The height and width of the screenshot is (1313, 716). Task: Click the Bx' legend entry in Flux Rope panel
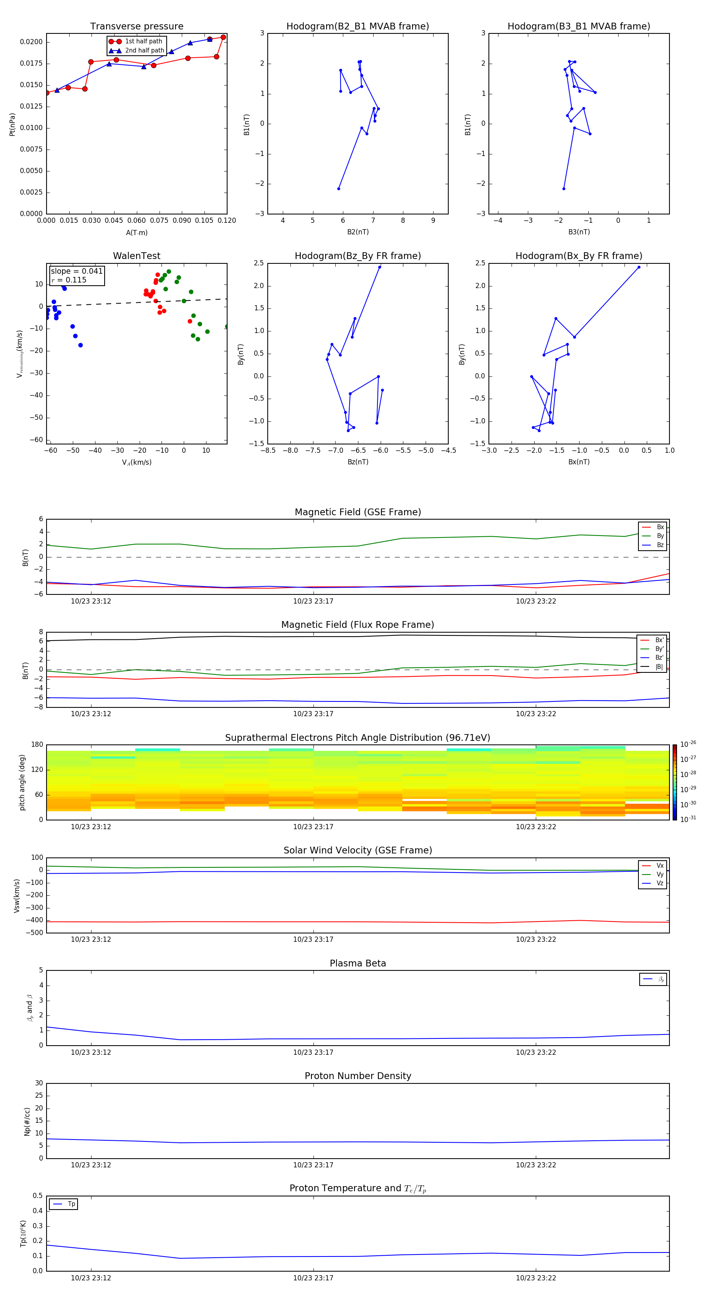652,640
